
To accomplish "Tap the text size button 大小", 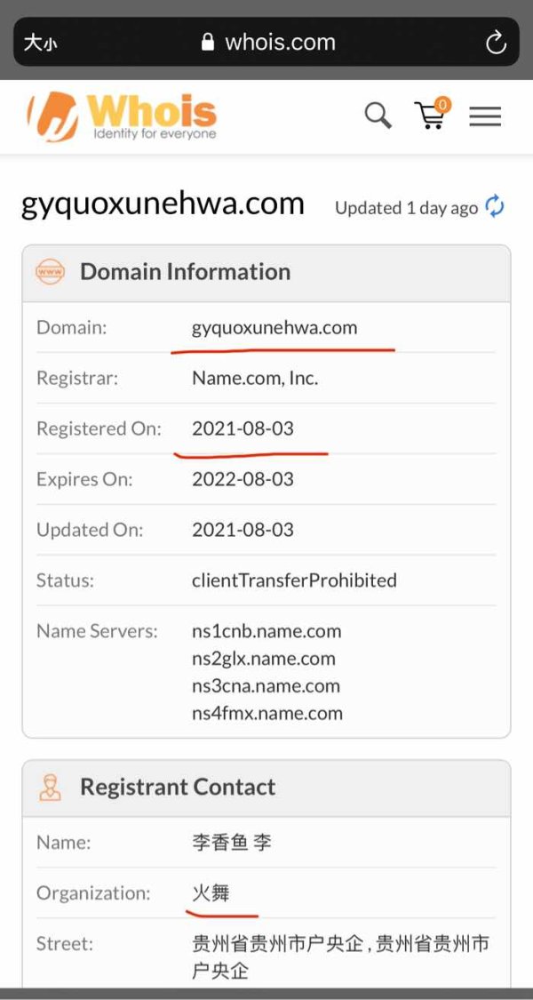I will pos(40,43).
